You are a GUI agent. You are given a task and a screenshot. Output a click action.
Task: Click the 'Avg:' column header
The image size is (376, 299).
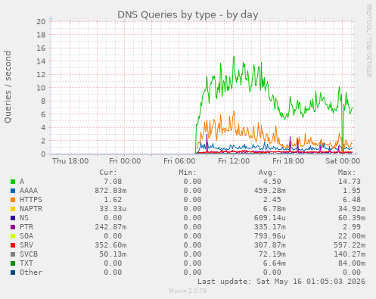coord(267,173)
